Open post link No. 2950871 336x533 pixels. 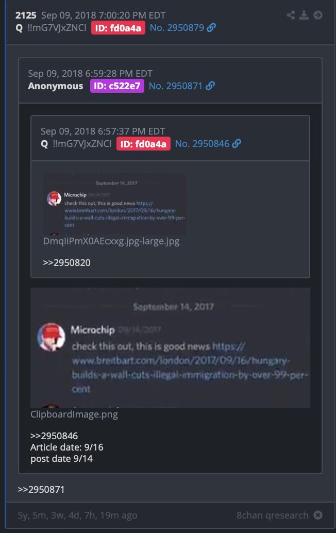176,86
